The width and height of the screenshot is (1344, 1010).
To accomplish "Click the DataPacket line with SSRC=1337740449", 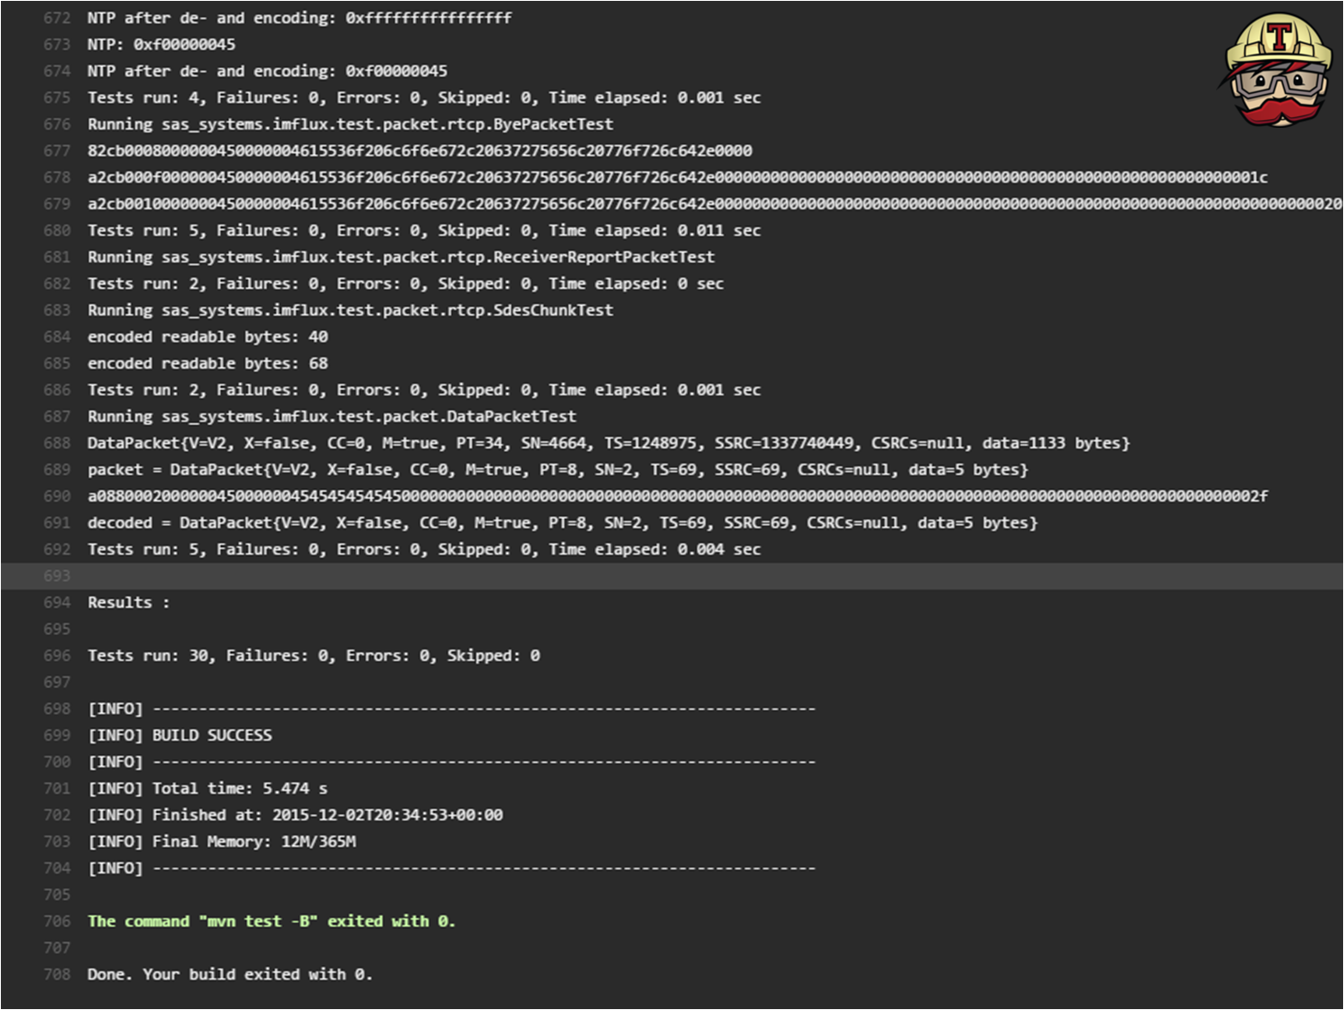I will click(608, 443).
